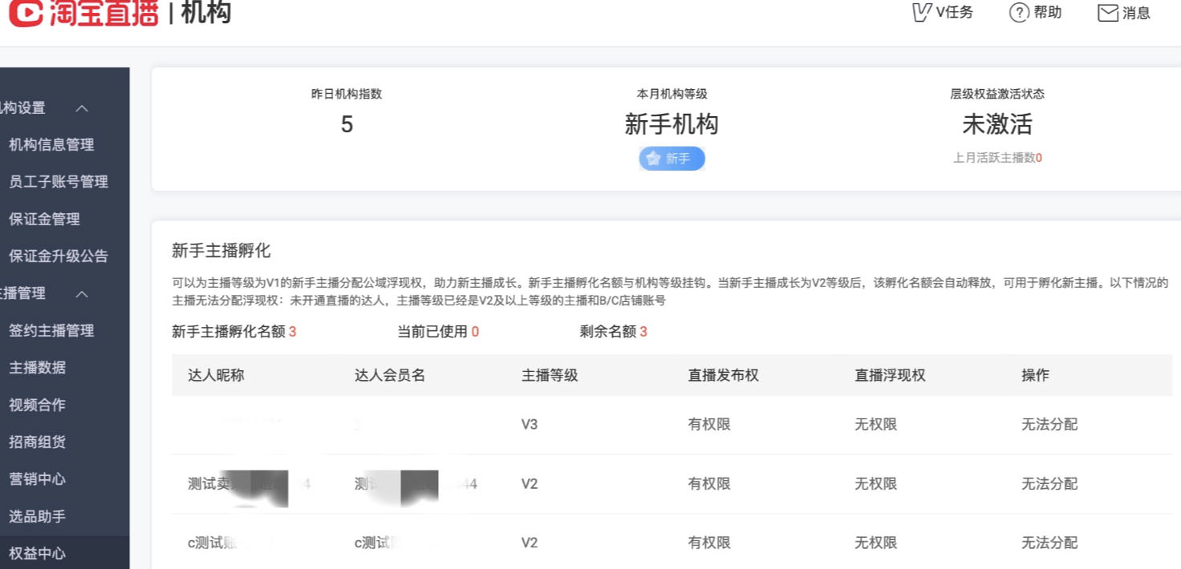The width and height of the screenshot is (1181, 569).
Task: Select the 直播浮现权 column header
Action: tap(889, 374)
